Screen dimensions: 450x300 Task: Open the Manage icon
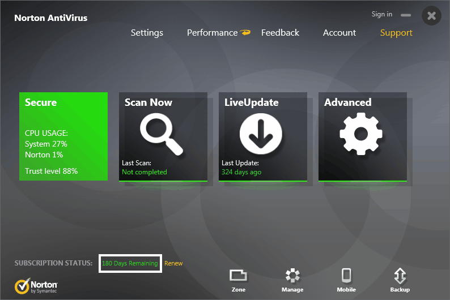pos(292,275)
